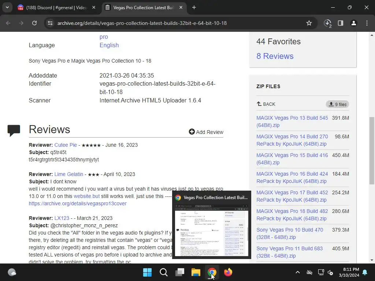
Task: Close the Vegas Pro Collection tab
Action: (181, 8)
